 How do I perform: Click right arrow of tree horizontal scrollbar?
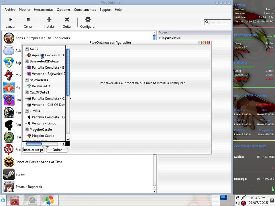[x=64, y=144]
